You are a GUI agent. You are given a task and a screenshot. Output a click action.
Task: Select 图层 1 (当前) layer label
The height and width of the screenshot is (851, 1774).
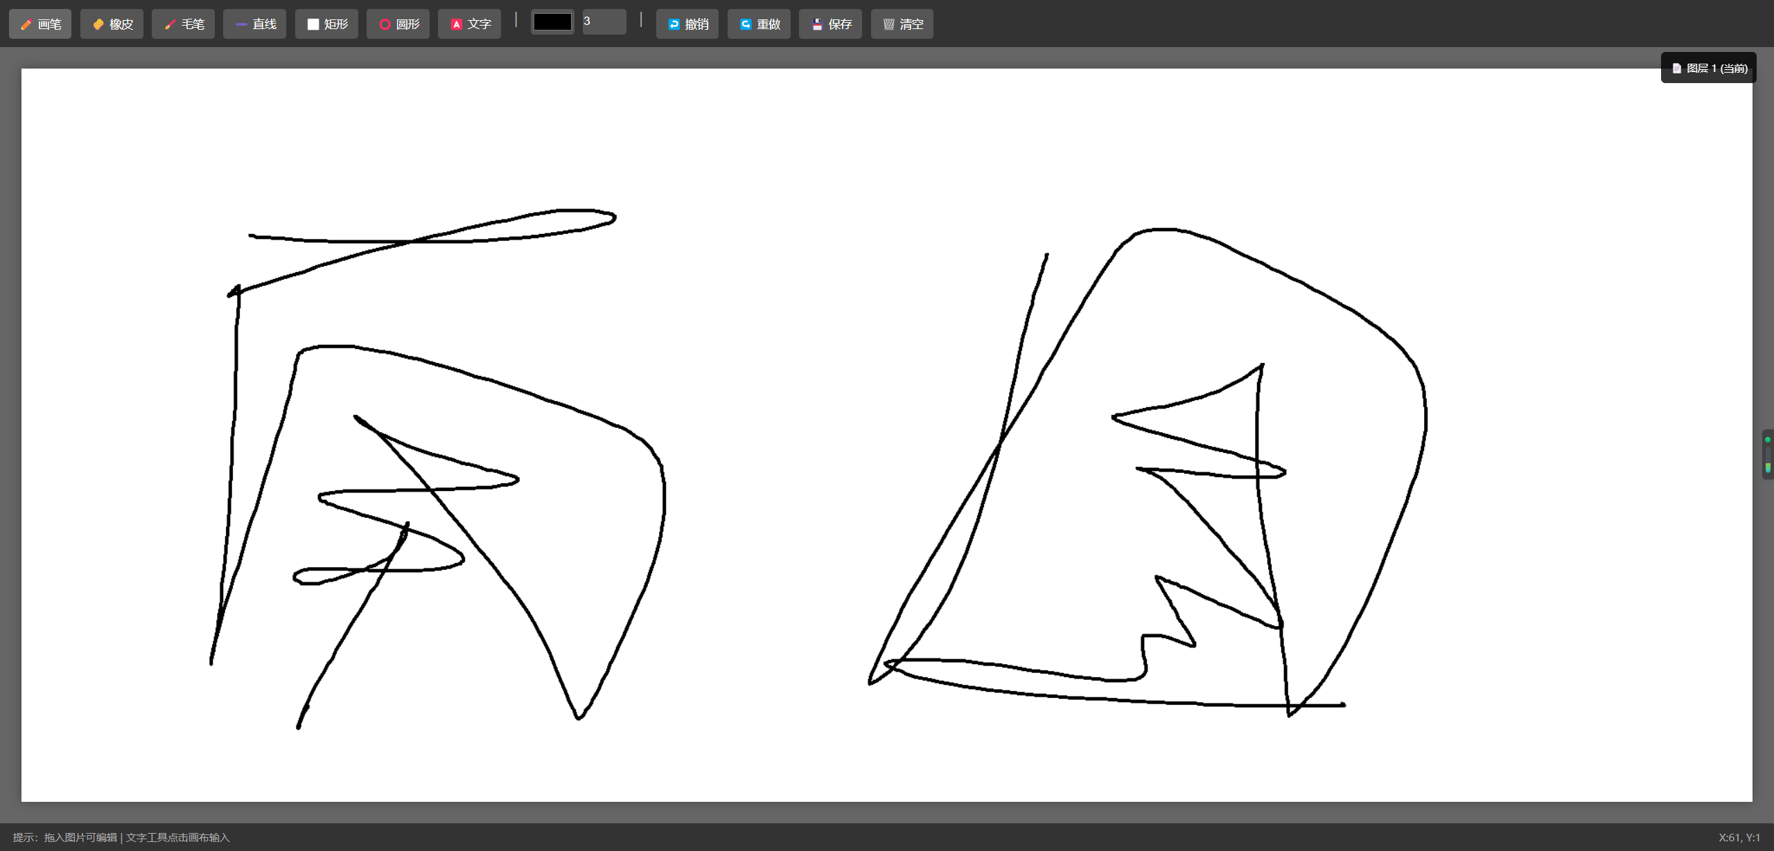pos(1716,68)
